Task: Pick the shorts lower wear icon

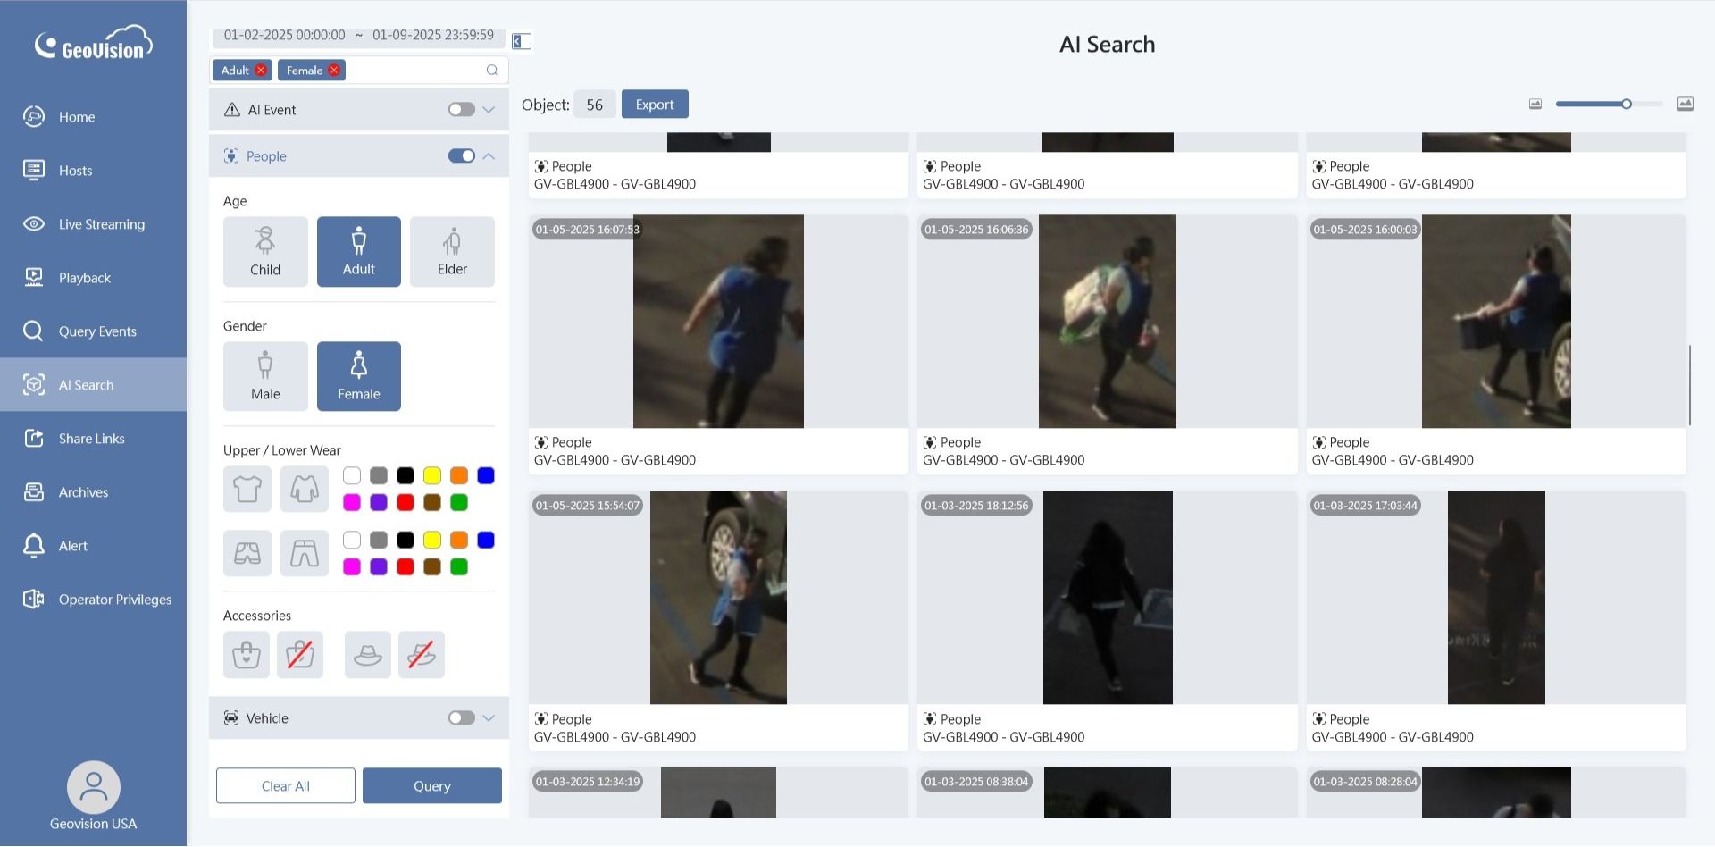Action: [x=247, y=553]
